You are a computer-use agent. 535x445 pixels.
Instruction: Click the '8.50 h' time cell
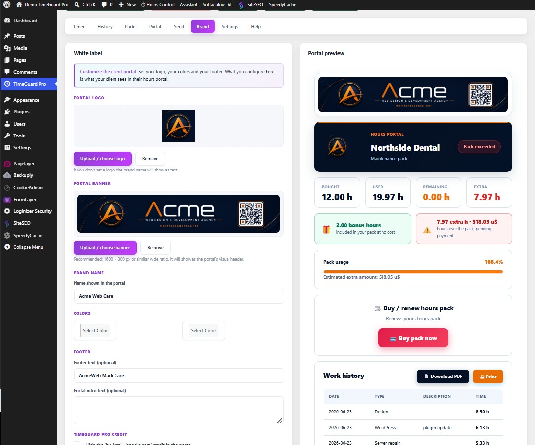point(482,412)
